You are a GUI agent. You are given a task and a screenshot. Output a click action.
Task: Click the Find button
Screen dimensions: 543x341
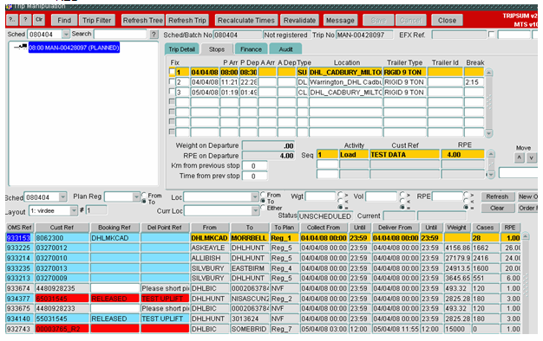(x=64, y=21)
